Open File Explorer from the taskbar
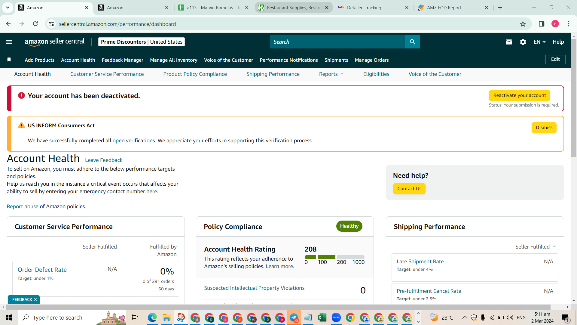The width and height of the screenshot is (577, 325). (x=166, y=317)
